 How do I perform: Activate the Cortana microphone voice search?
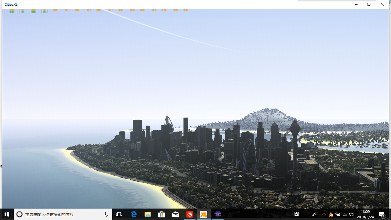click(106, 214)
